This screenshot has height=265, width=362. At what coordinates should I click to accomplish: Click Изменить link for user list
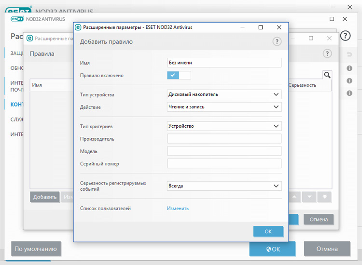pos(178,208)
